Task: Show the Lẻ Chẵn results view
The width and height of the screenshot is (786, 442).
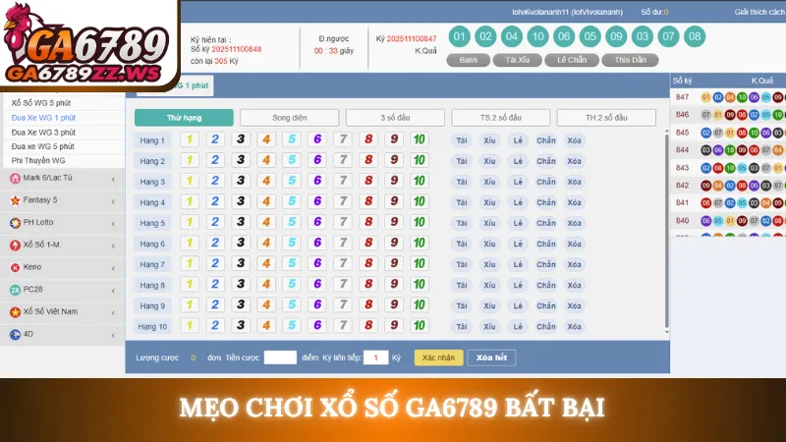Action: 572,60
